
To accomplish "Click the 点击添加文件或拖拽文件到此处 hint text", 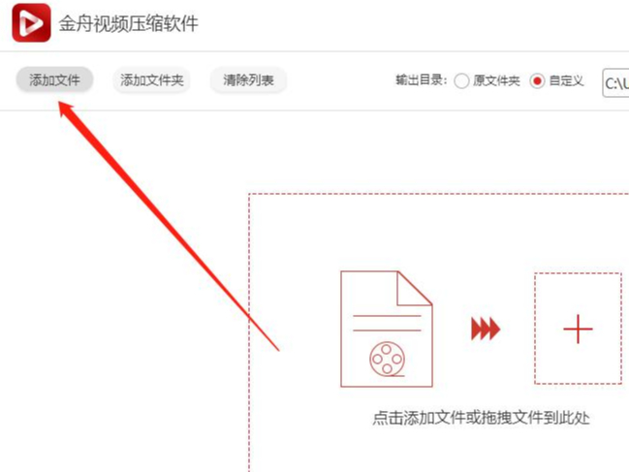I will click(481, 418).
